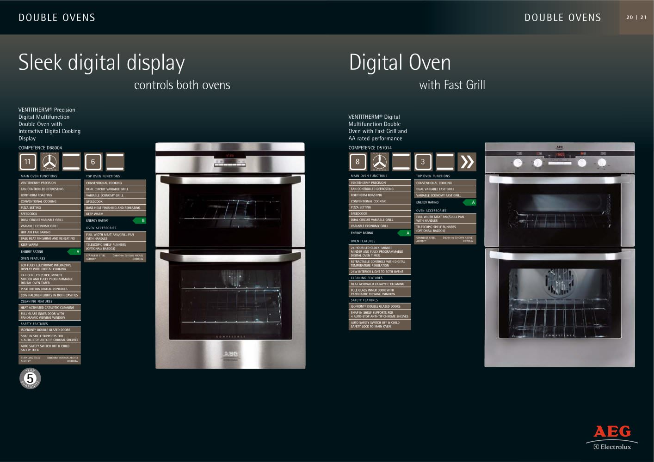654x462 pixels.
Task: Click the fan symbol icon under COMPETENCE D57014
Action: pyautogui.click(x=379, y=162)
